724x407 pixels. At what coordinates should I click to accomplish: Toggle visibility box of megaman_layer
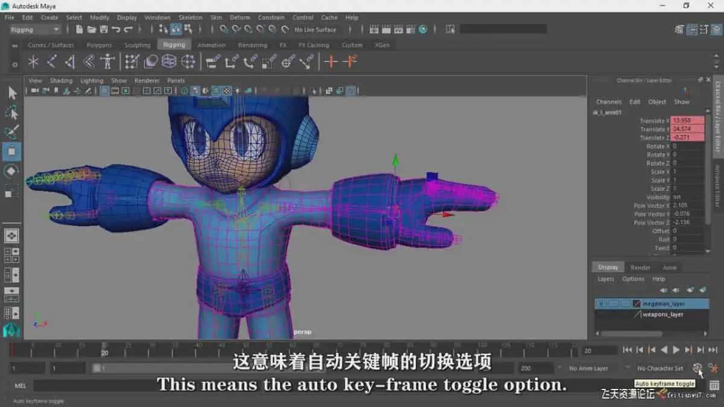(x=602, y=304)
